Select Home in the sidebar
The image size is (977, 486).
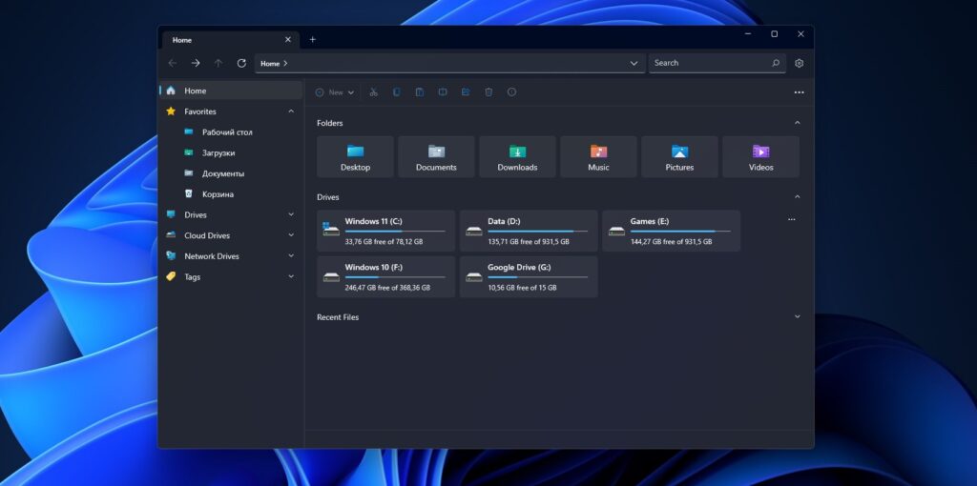point(231,91)
